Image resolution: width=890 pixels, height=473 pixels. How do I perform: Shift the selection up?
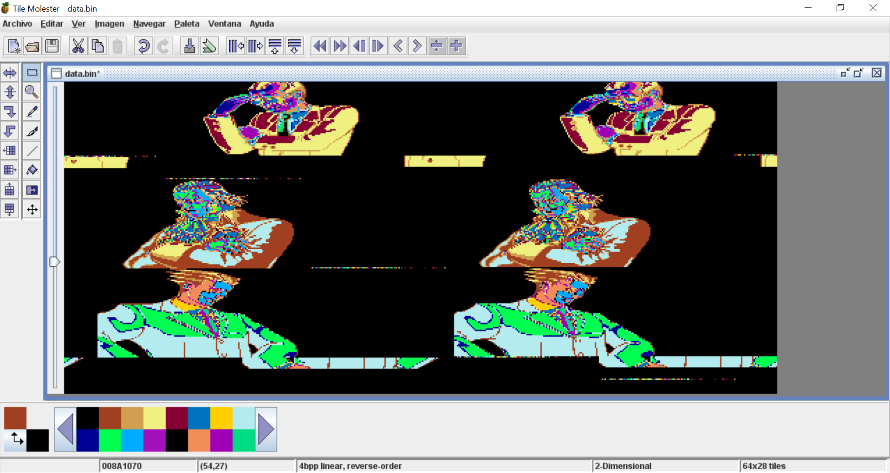click(x=10, y=190)
